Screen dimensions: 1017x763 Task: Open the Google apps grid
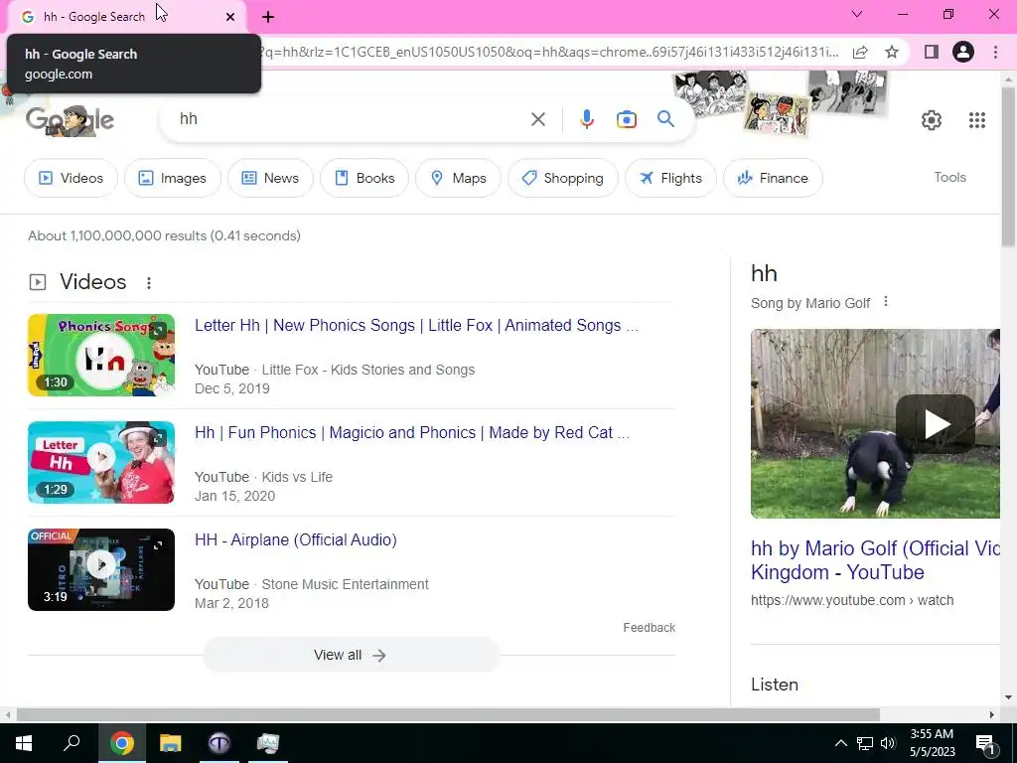[977, 120]
